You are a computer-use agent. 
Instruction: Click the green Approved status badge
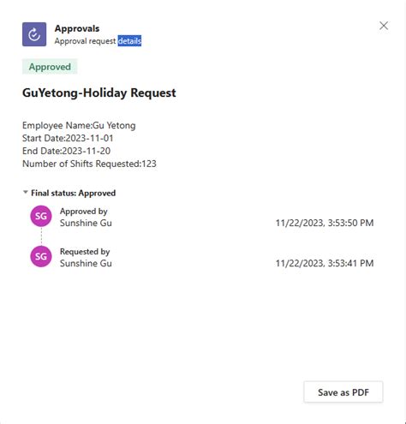50,67
